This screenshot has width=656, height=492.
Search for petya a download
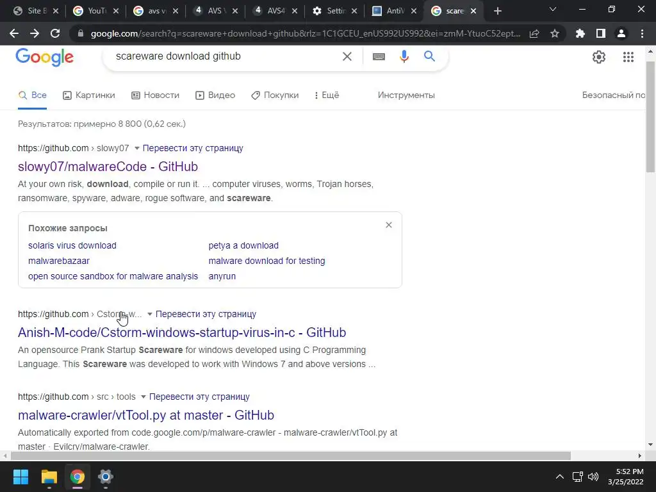pyautogui.click(x=243, y=245)
